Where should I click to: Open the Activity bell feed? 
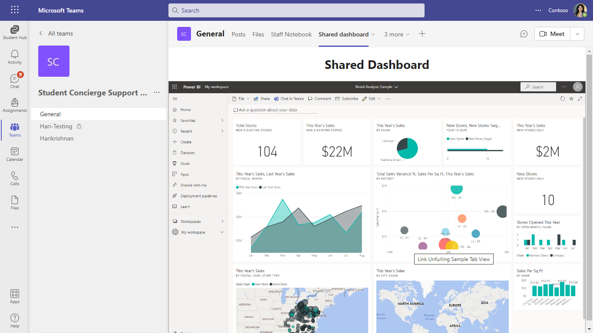tap(15, 57)
